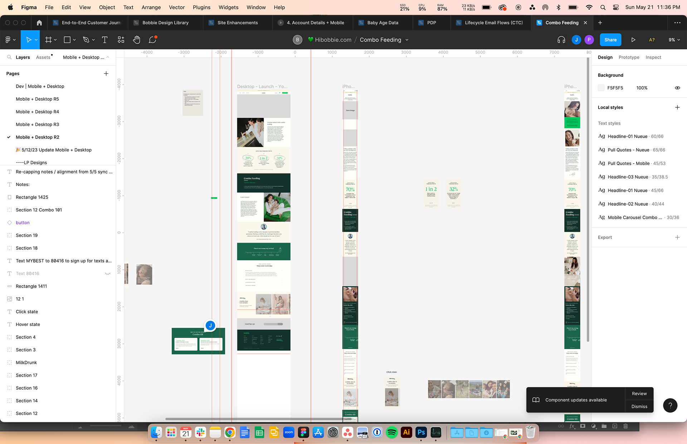This screenshot has height=444, width=687.
Task: Switch to the Prototype tab
Action: 629,57
